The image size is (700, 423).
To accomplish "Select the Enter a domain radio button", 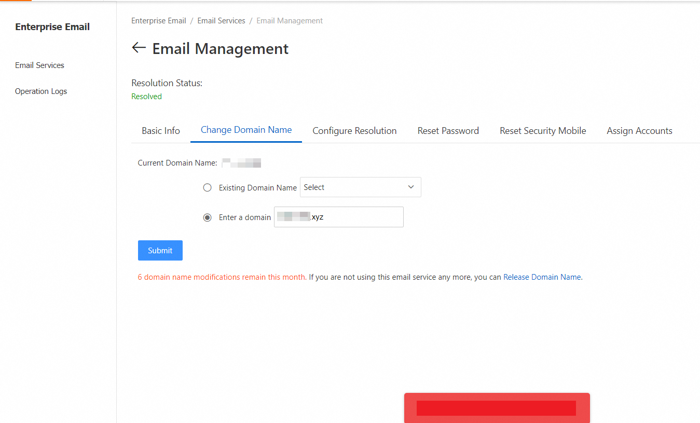I will pos(208,217).
